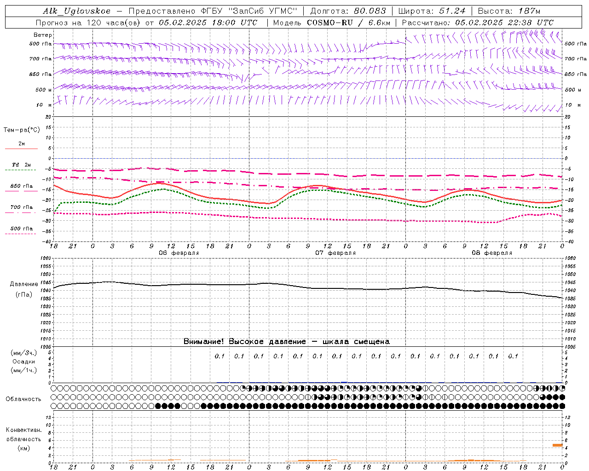Click the Тем-ра(°C) axis label

pos(22,130)
